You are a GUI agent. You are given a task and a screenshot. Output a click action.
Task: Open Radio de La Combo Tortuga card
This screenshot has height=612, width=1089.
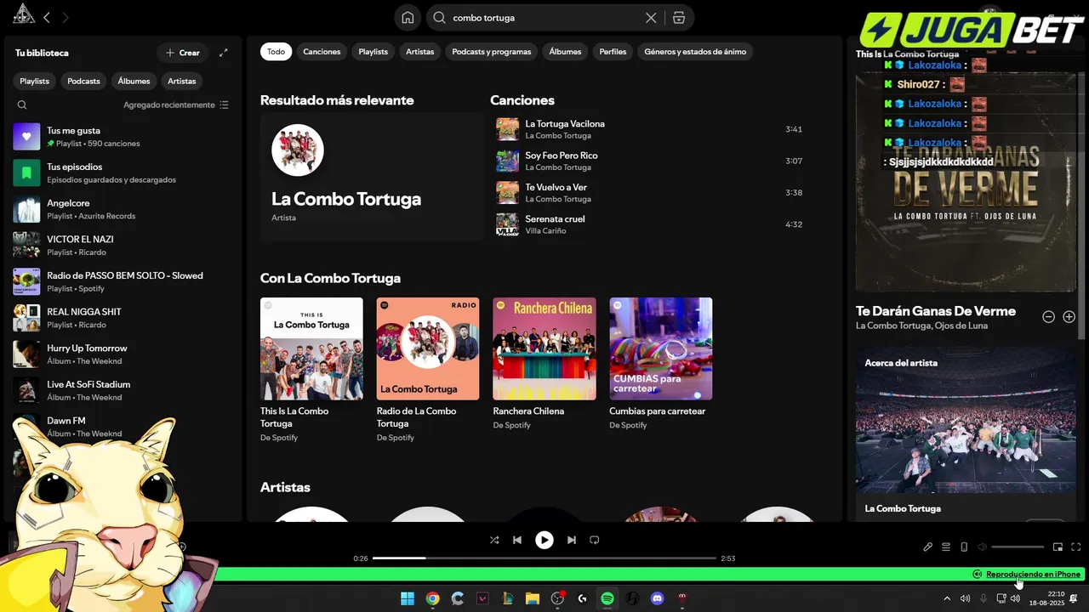[x=428, y=371]
